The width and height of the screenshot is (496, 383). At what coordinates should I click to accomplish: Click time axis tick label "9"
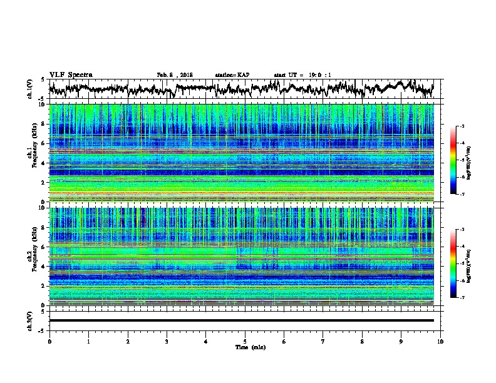(401, 342)
